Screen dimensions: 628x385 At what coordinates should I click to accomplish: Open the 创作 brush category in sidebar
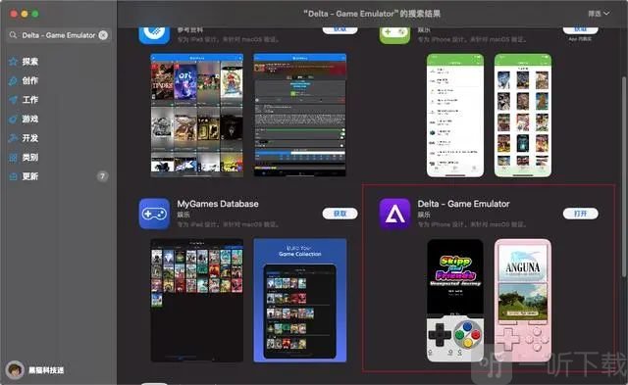pos(24,80)
